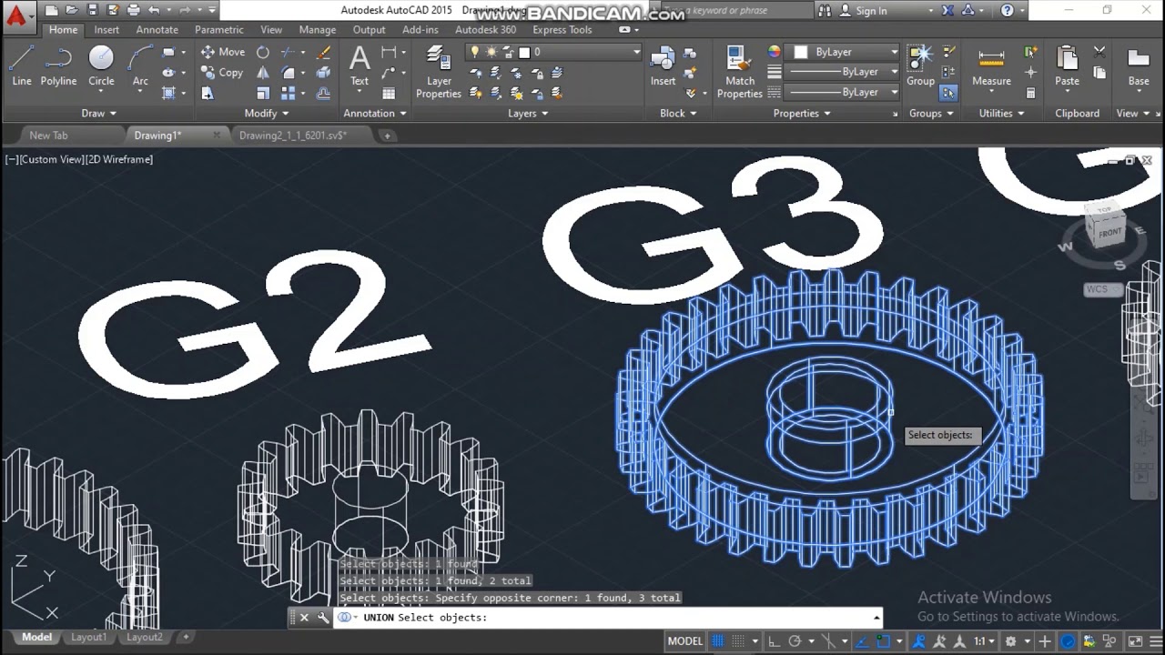Expand the Draw panel dropdown
1165x655 pixels.
click(99, 114)
